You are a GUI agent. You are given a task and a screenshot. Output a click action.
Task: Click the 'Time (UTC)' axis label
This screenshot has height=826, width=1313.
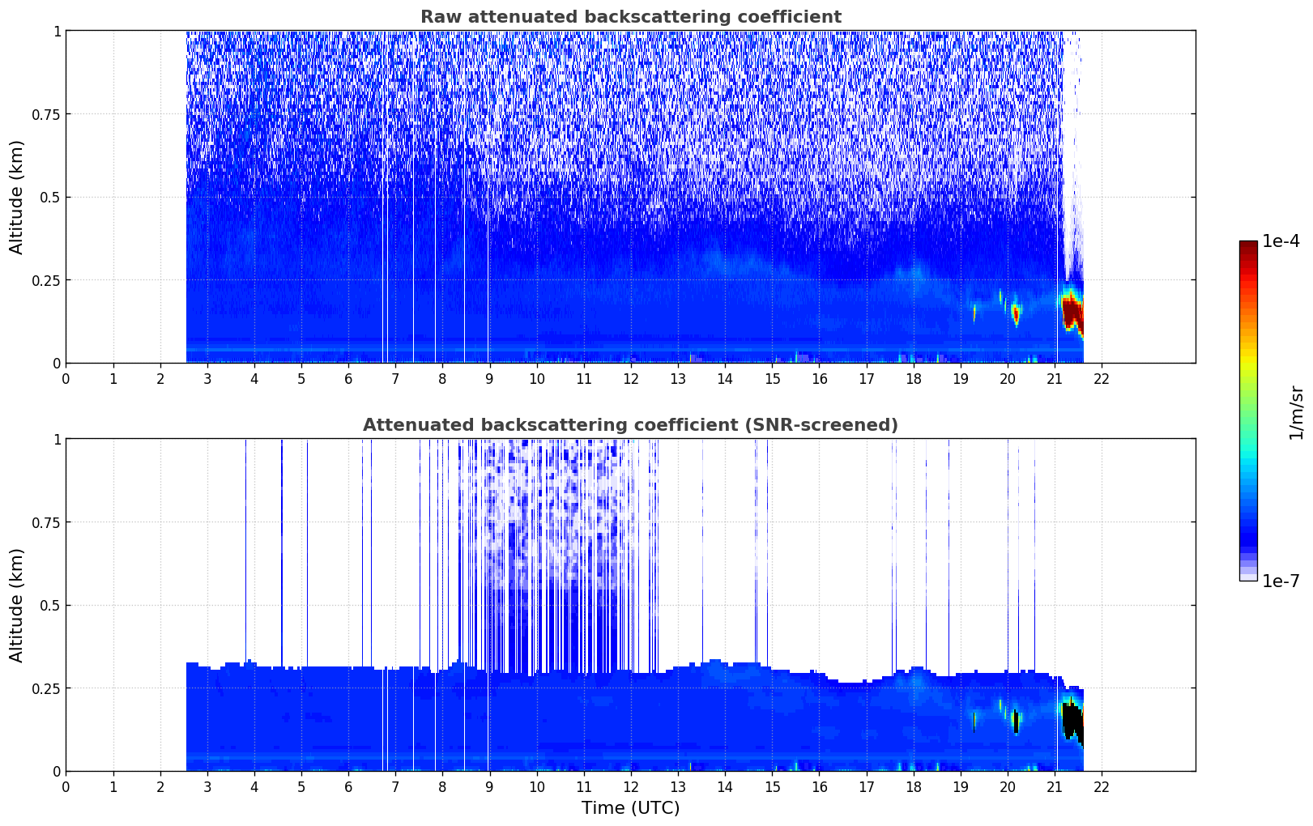630,808
